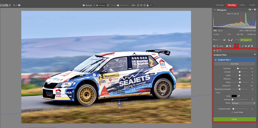The height and width of the screenshot is (128, 258).
Task: Click the Gradient width slider handle
Action: (x=233, y=109)
